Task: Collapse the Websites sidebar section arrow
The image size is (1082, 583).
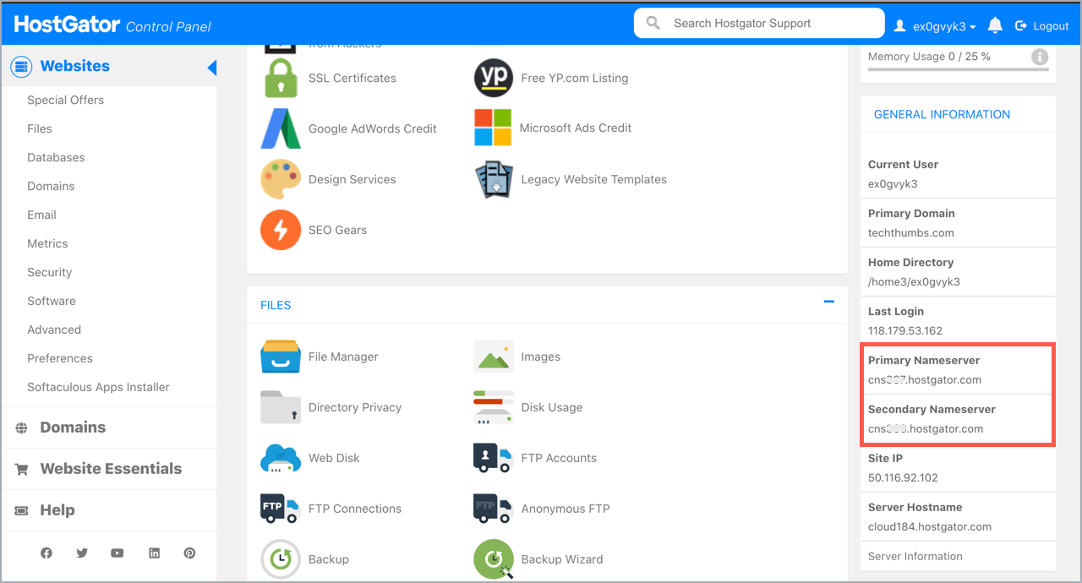Action: (211, 68)
